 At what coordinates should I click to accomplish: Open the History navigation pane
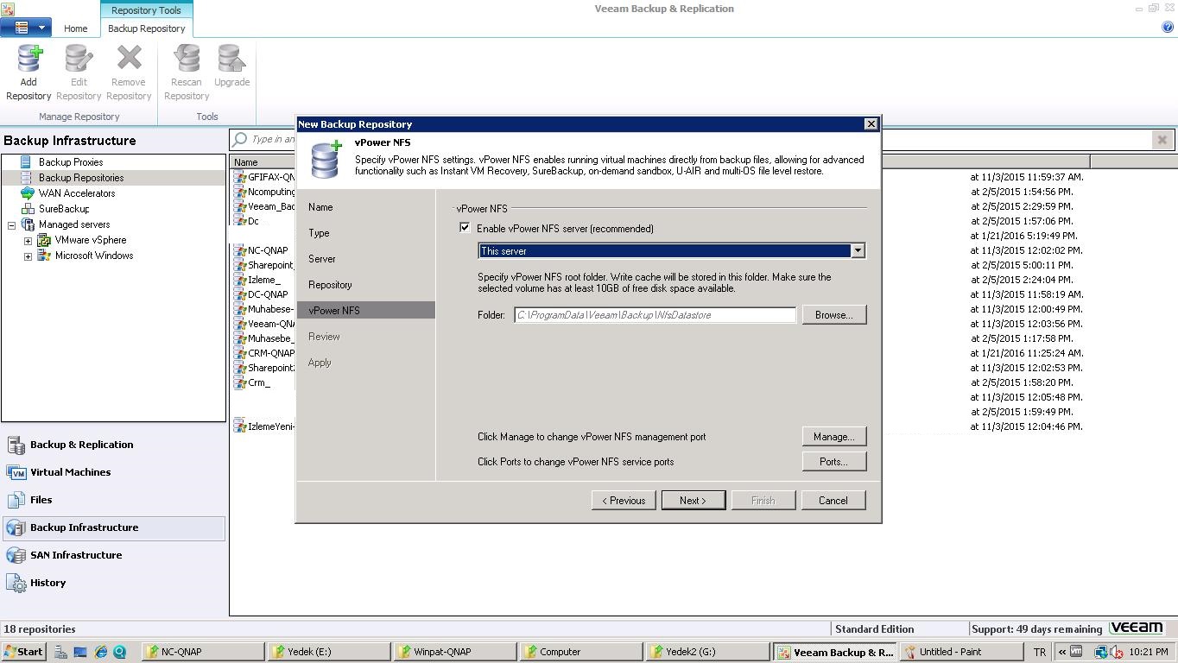coord(47,583)
